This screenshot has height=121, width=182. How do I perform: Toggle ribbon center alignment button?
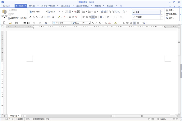click(x=87, y=17)
